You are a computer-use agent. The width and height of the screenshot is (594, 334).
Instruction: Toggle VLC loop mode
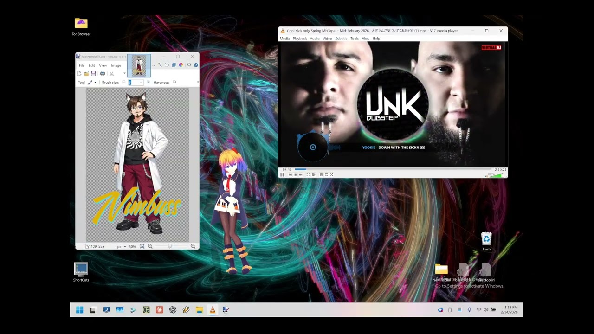[x=326, y=175]
